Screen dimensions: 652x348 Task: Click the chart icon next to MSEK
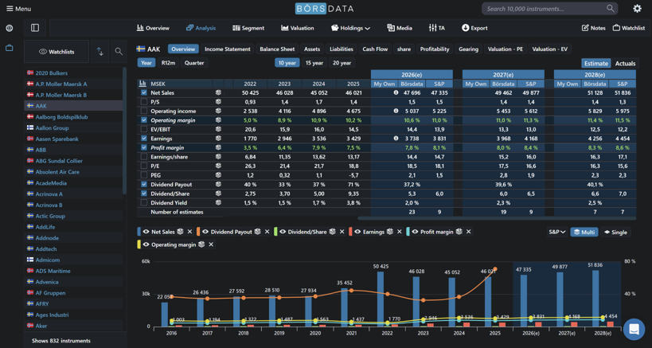pos(143,84)
